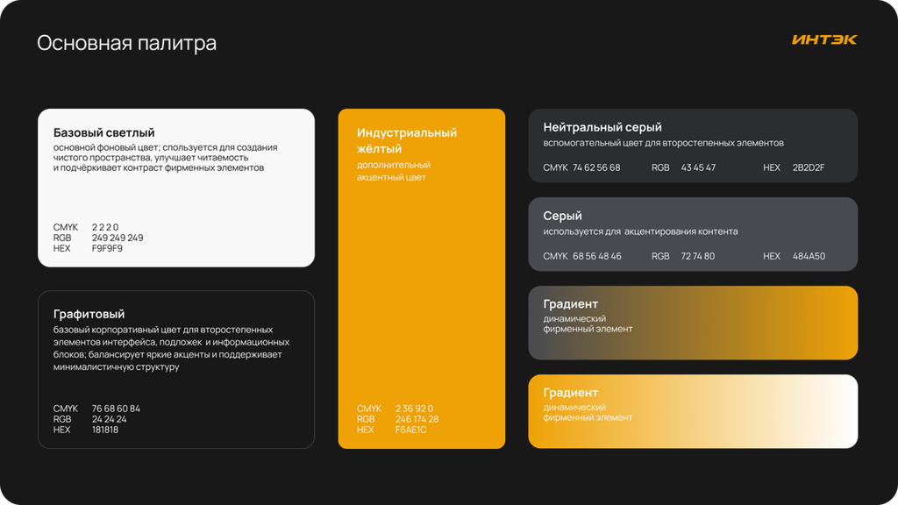
Task: Click the ИНТЭК logo
Action: point(824,39)
